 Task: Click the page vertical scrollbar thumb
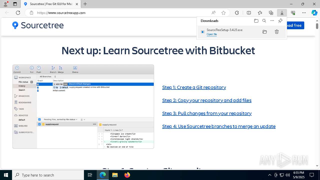coord(317,26)
